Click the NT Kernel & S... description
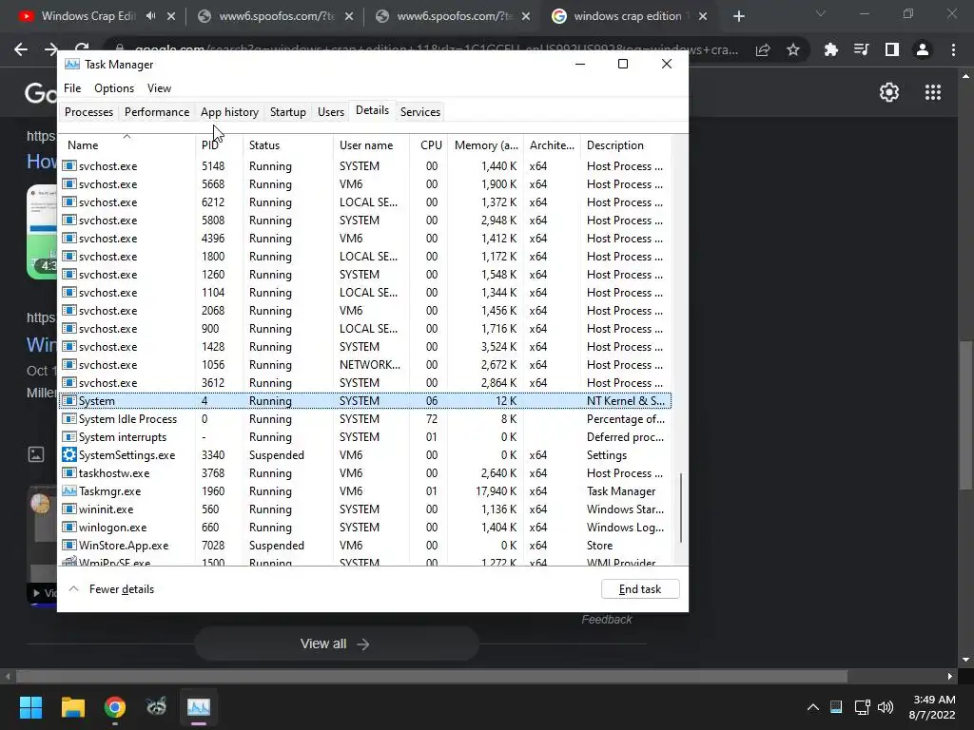Image resolution: width=974 pixels, height=730 pixels. 626,401
